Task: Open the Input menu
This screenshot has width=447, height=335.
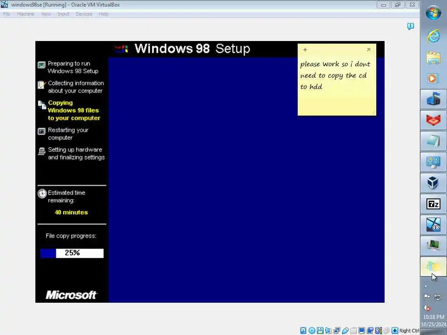Action: [x=63, y=14]
